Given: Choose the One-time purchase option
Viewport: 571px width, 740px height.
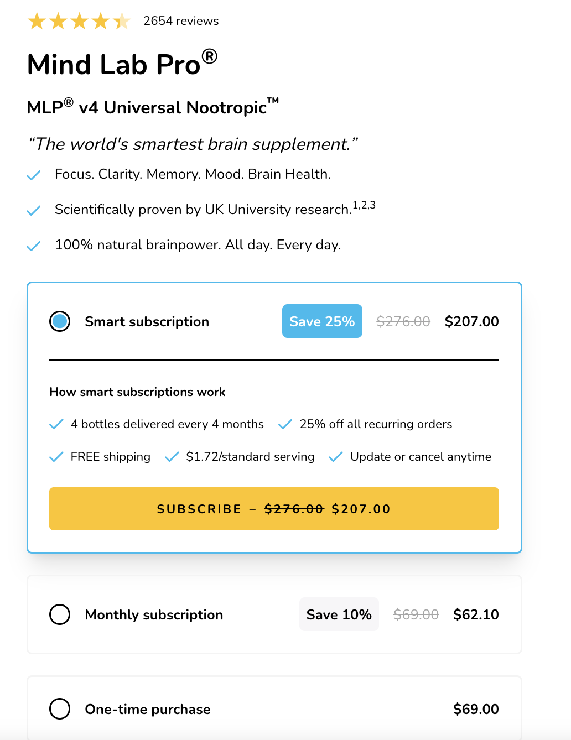Looking at the screenshot, I should pyautogui.click(x=59, y=709).
